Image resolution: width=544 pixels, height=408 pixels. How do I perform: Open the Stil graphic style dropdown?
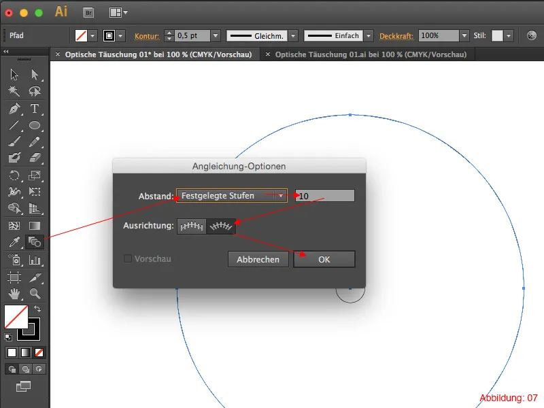[x=508, y=36]
